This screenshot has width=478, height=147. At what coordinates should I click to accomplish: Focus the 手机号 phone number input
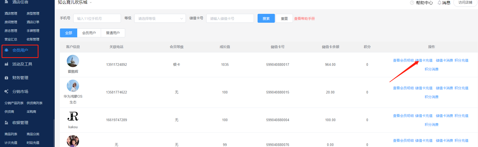coord(97,19)
